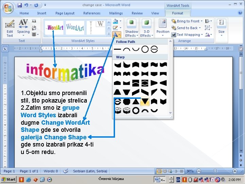Undo the last action
This screenshot has width=245, height=184.
tap(26, 5)
